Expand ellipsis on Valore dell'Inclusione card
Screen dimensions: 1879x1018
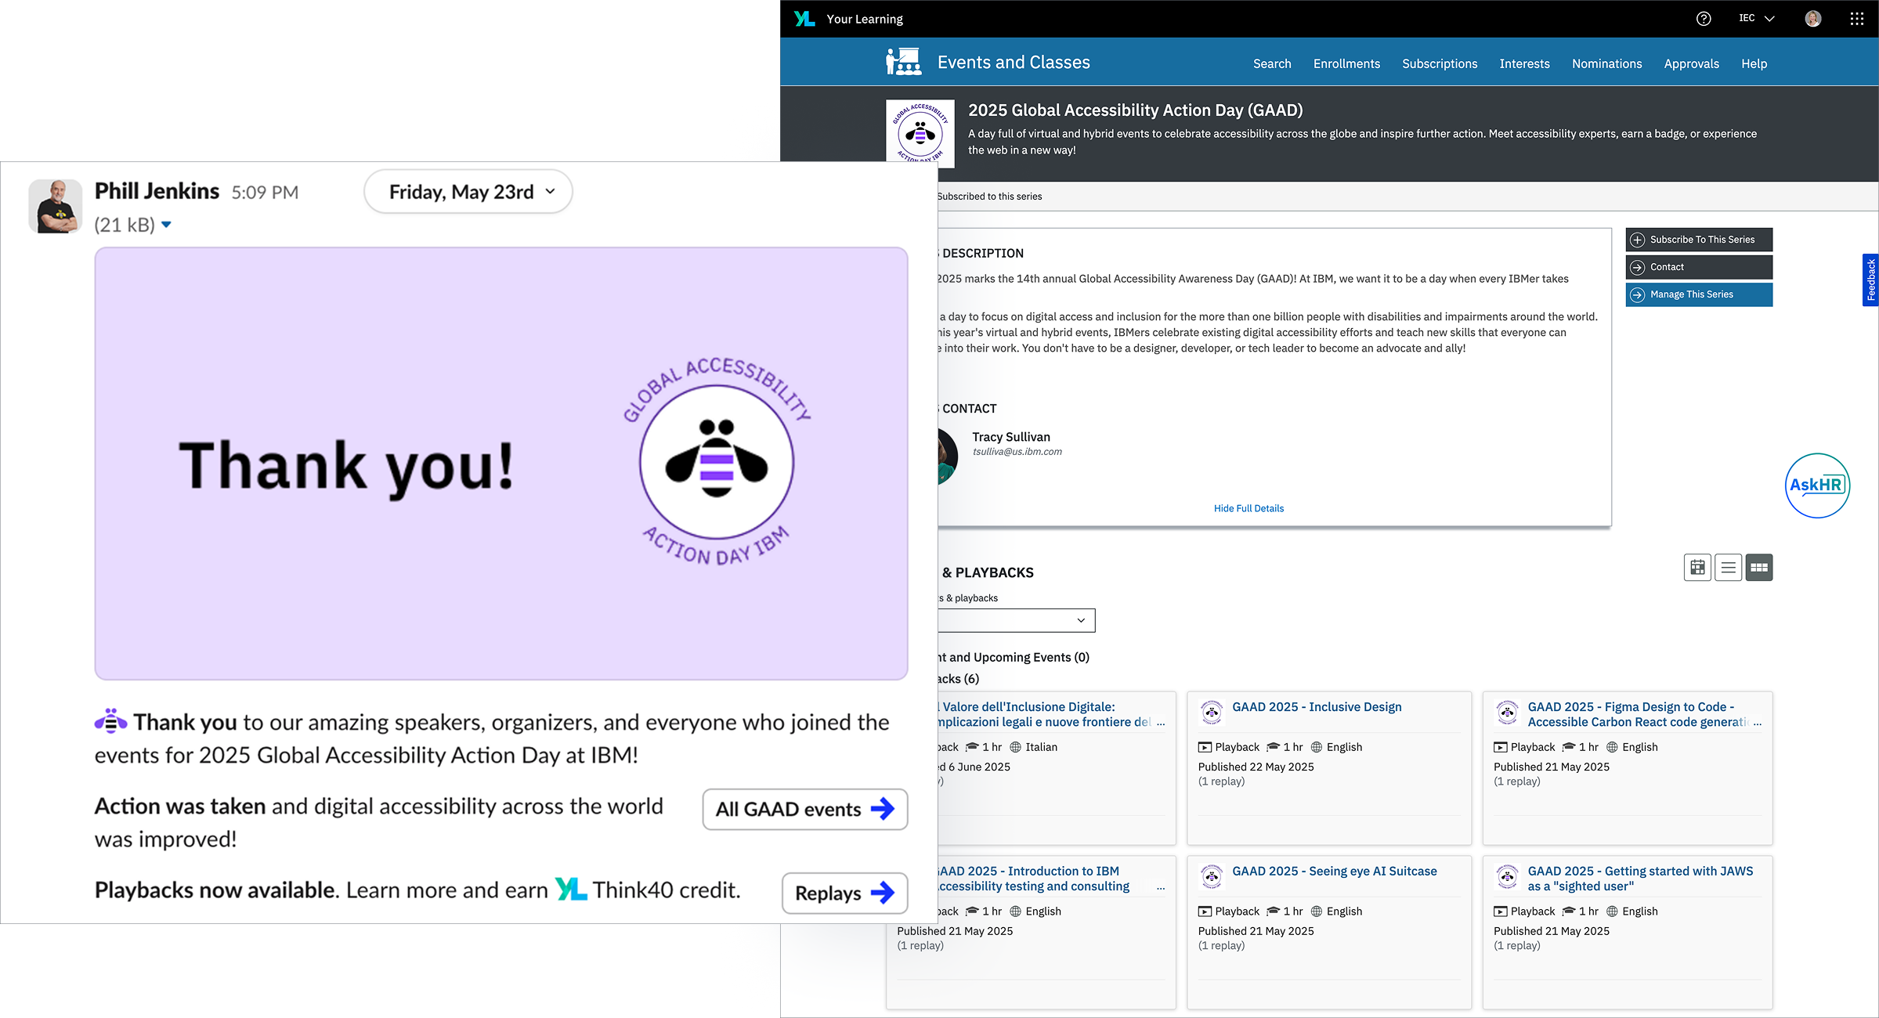1161,723
